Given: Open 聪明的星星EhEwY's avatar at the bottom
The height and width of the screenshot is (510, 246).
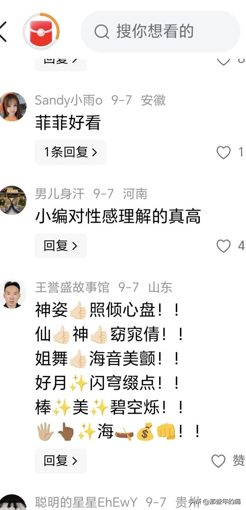Looking at the screenshot, I should tap(13, 502).
